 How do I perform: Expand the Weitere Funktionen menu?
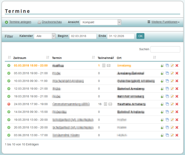(163, 22)
